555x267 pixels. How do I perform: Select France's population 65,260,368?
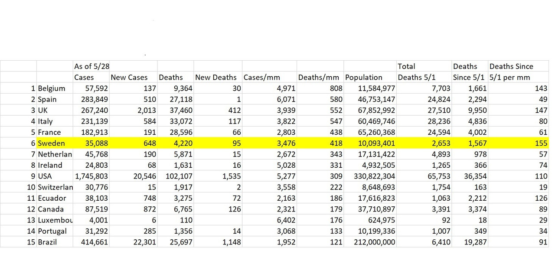pyautogui.click(x=370, y=132)
